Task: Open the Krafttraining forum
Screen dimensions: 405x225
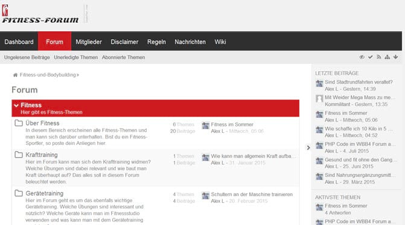Action: [42, 155]
